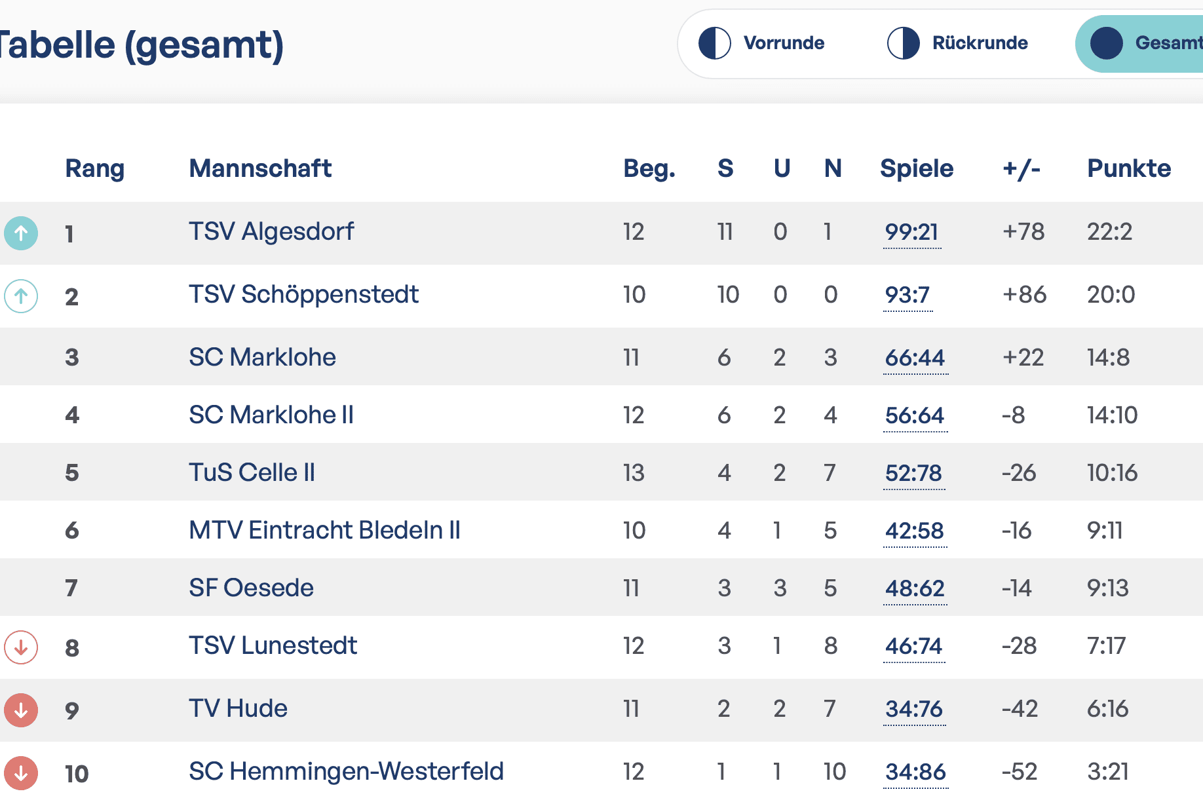1203x802 pixels.
Task: Open TSV Schöppenstedt team link
Action: click(303, 294)
